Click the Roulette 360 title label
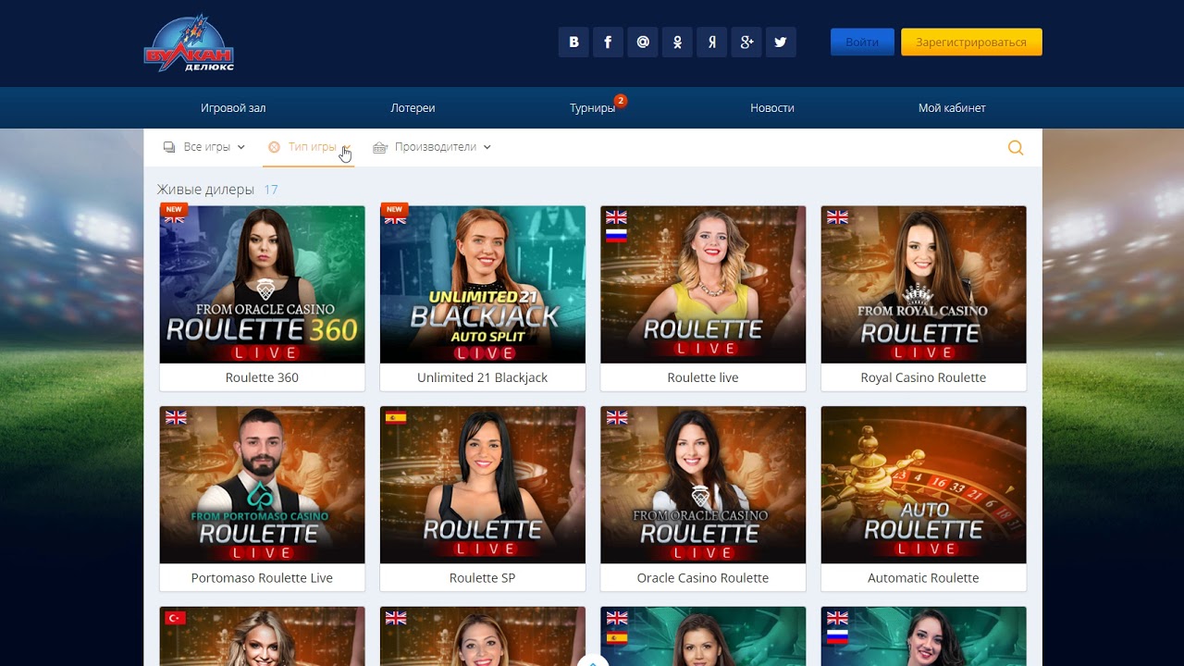The height and width of the screenshot is (666, 1184). point(262,377)
